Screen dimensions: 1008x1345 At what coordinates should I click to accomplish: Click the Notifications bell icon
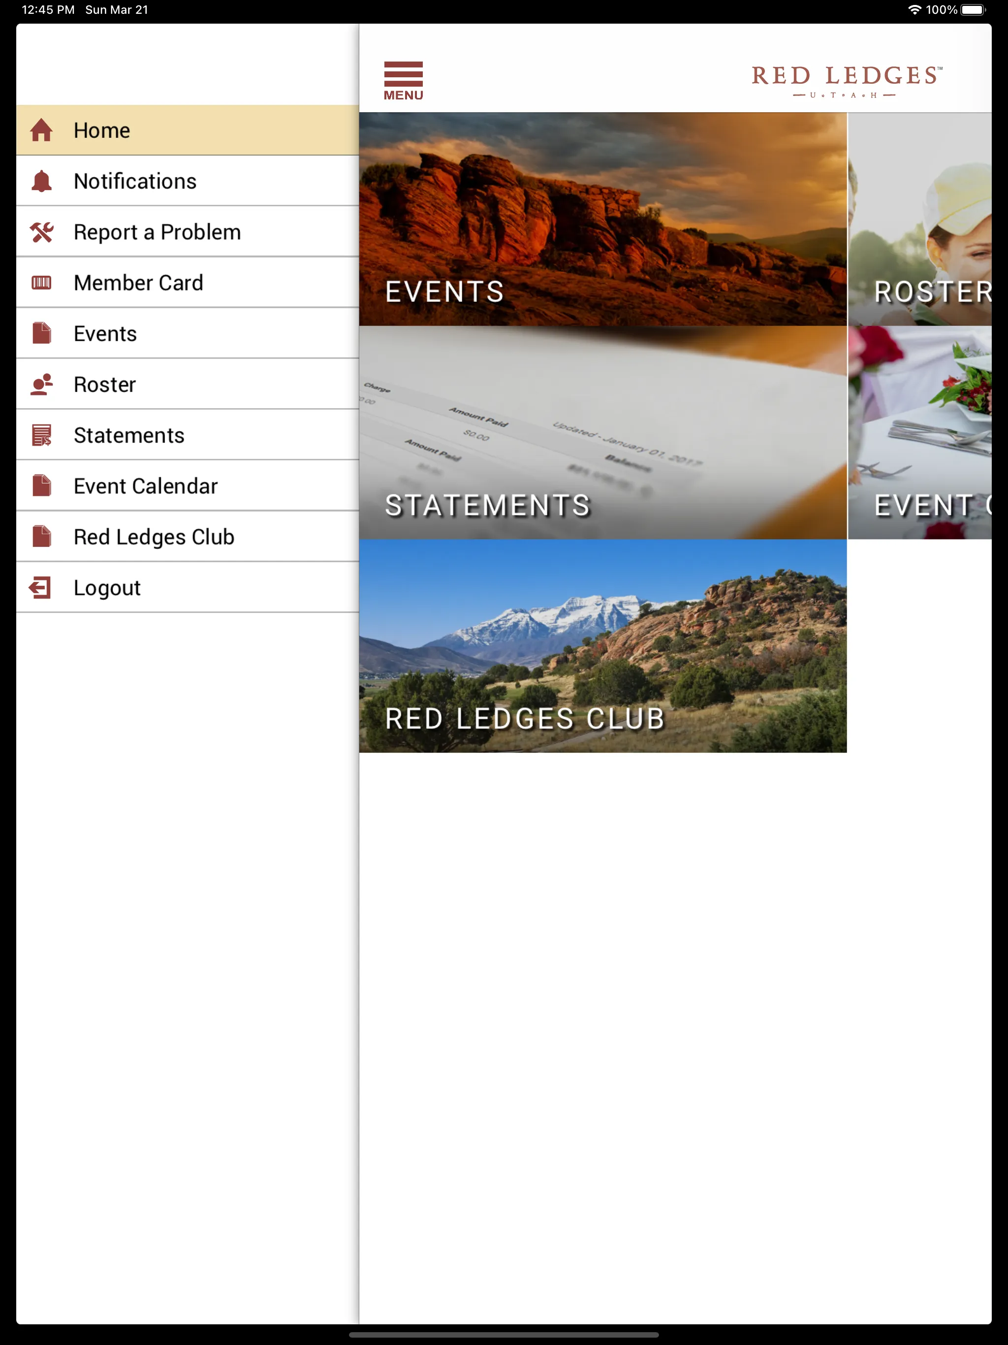42,181
